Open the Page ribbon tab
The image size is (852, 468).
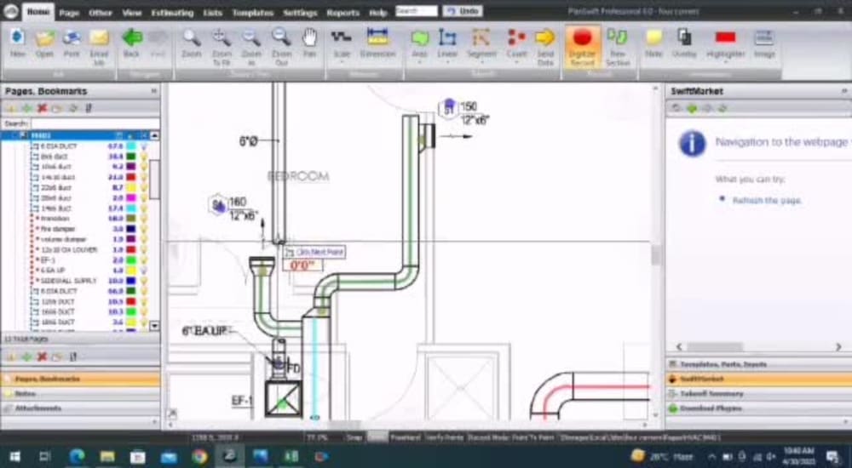pos(69,13)
